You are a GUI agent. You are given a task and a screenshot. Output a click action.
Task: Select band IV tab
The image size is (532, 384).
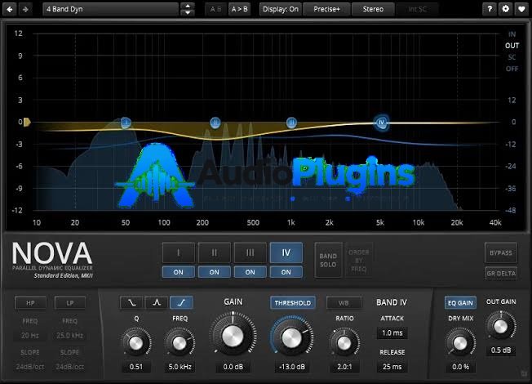click(286, 252)
